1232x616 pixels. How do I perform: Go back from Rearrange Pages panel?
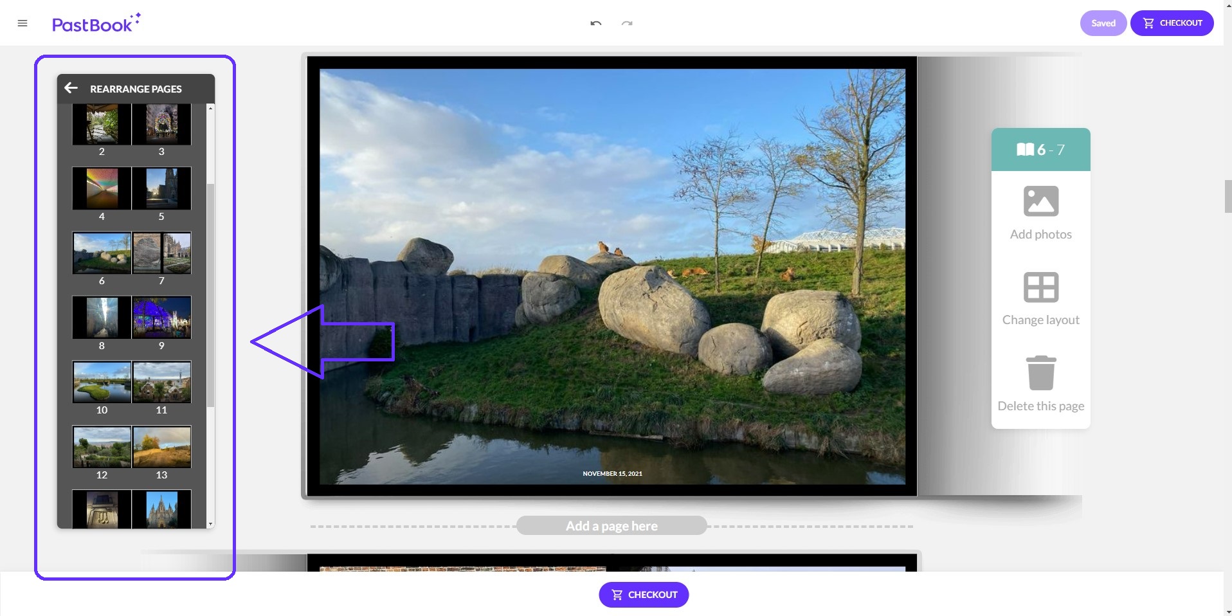71,88
